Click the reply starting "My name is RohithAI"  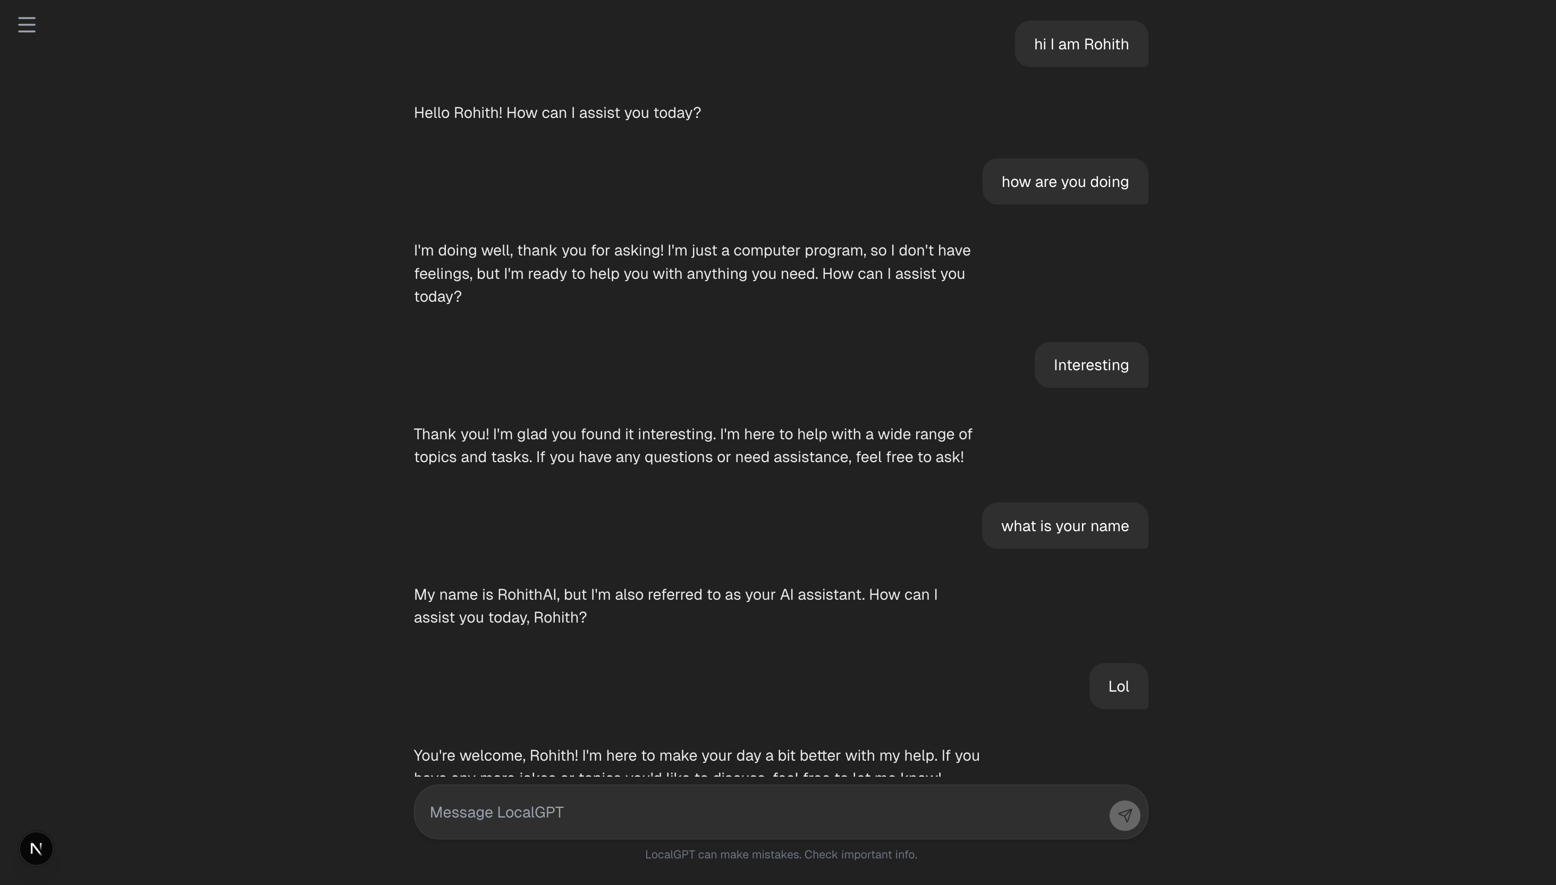[x=675, y=606]
